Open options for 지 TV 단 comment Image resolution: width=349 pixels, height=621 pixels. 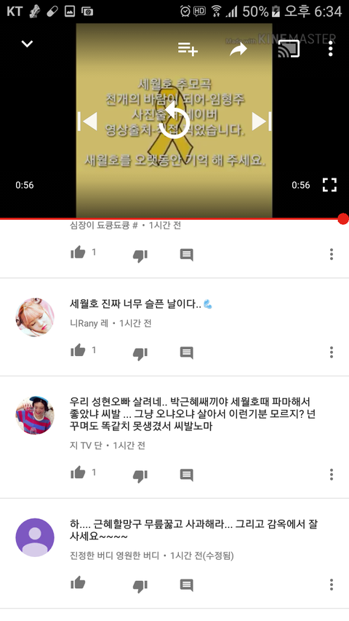click(332, 474)
